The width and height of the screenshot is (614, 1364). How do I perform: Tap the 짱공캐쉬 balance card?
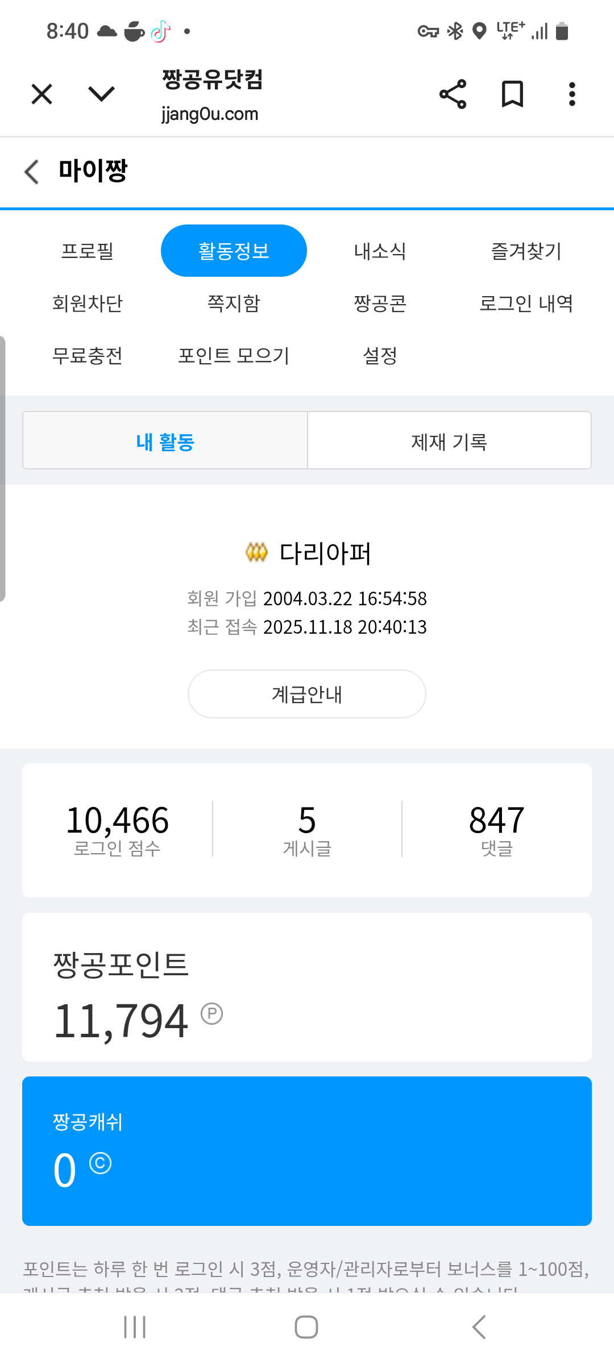coord(307,1151)
